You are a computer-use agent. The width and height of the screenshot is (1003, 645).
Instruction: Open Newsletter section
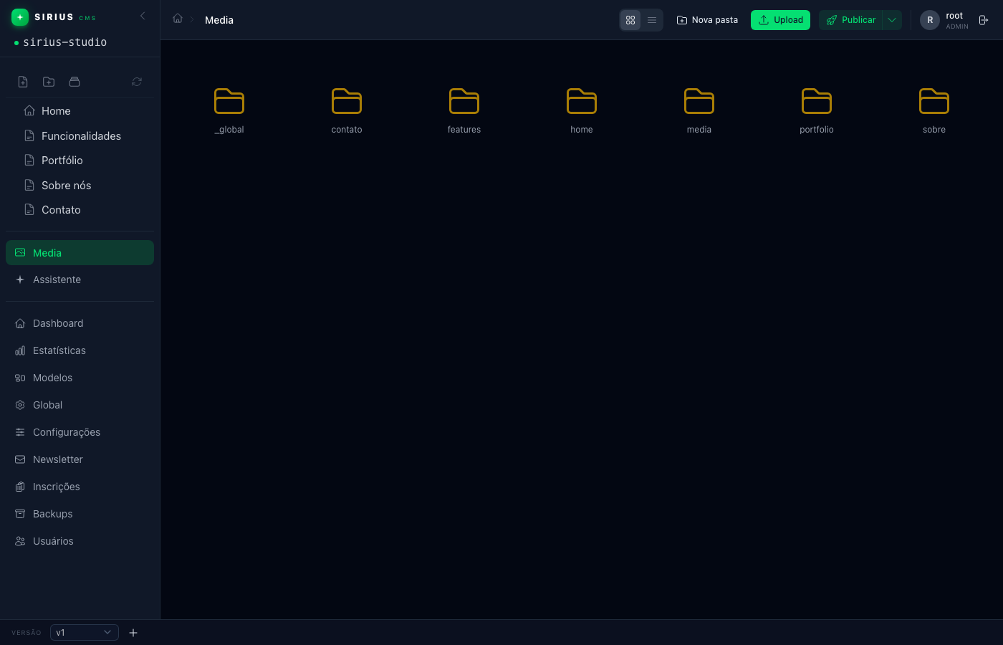[80, 459]
